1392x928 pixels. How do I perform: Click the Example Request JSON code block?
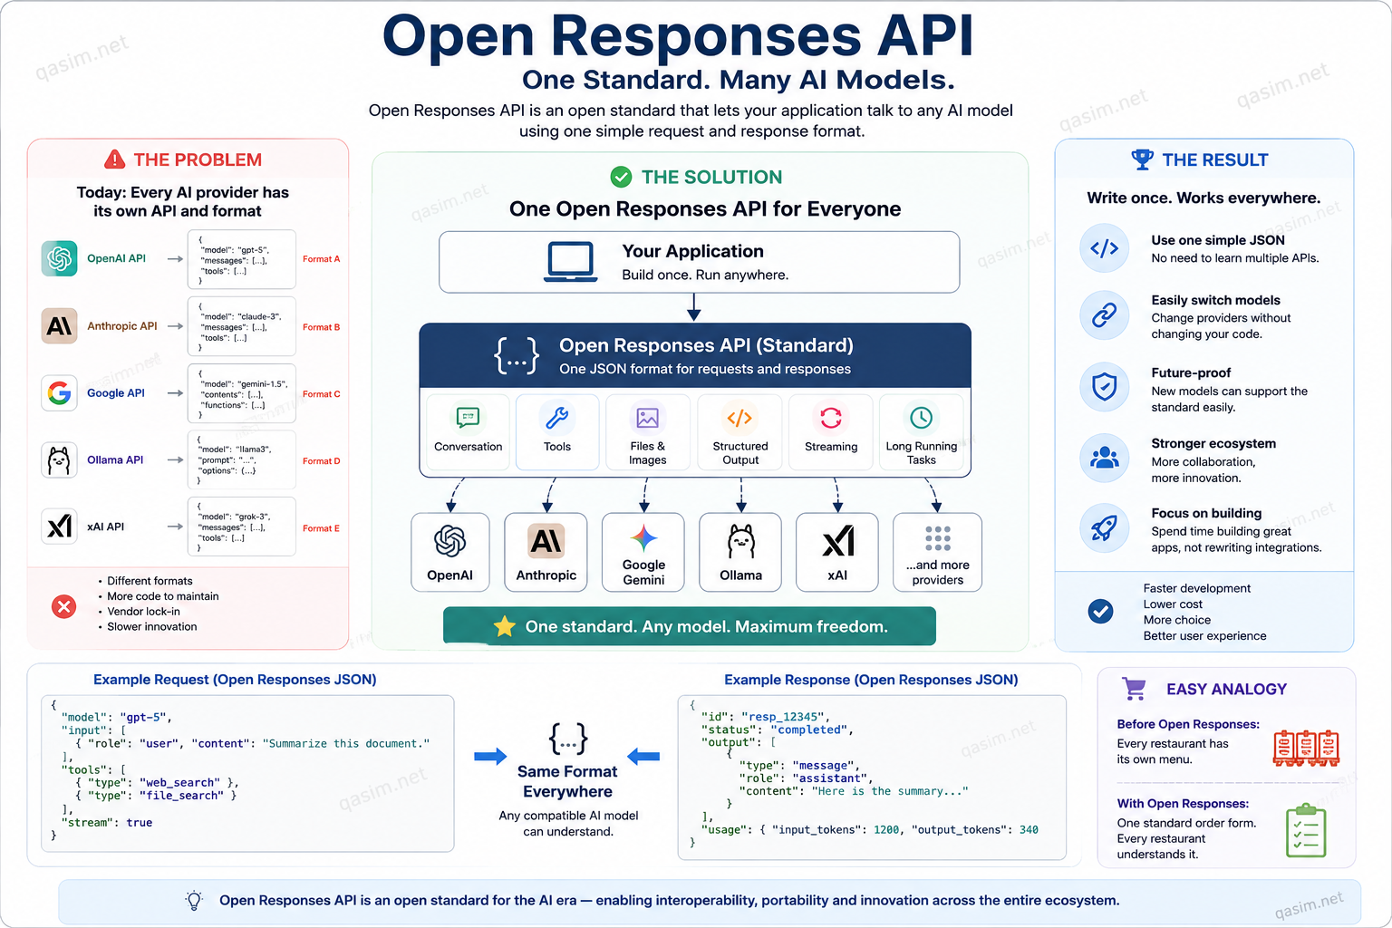[x=247, y=773]
